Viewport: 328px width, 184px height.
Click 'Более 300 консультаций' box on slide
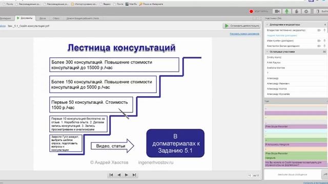114,65
